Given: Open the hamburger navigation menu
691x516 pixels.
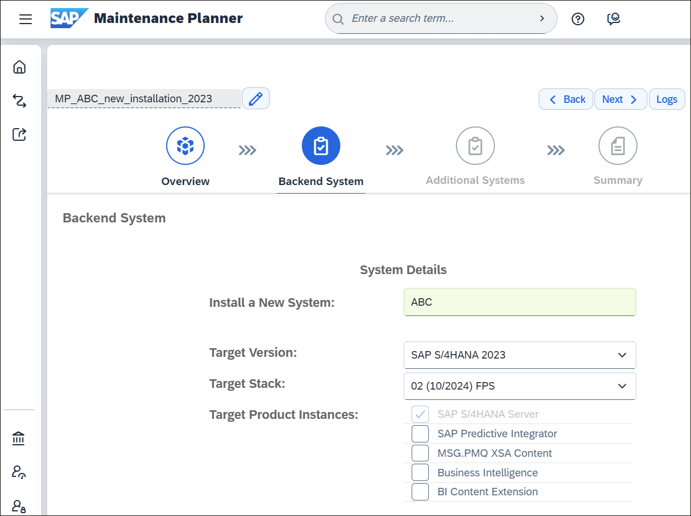Looking at the screenshot, I should (x=25, y=19).
